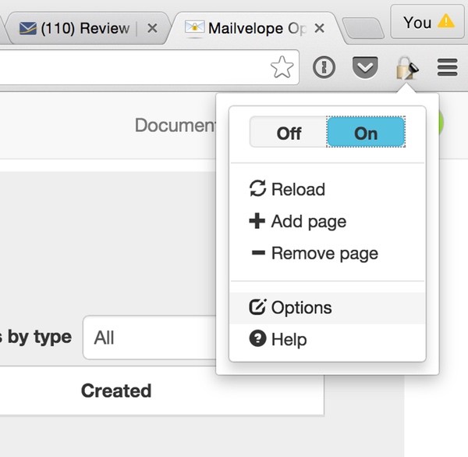This screenshot has width=468, height=457.
Task: Click the Mailvelope tab favicon
Action: (194, 27)
